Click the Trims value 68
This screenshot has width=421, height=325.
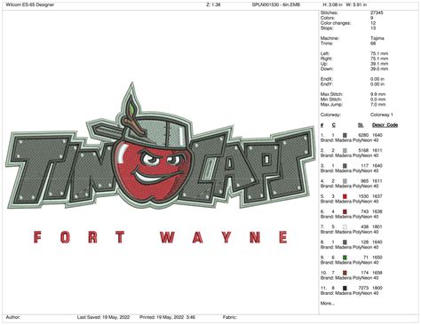click(373, 44)
